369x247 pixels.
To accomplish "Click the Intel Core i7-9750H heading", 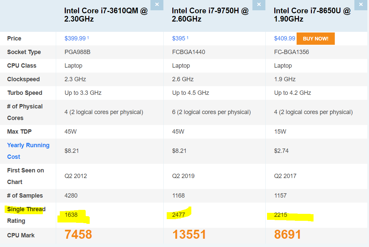I will (210, 15).
